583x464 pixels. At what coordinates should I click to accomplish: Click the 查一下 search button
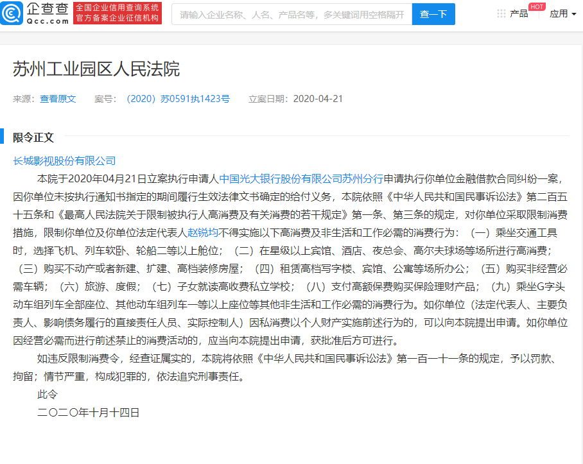click(433, 14)
